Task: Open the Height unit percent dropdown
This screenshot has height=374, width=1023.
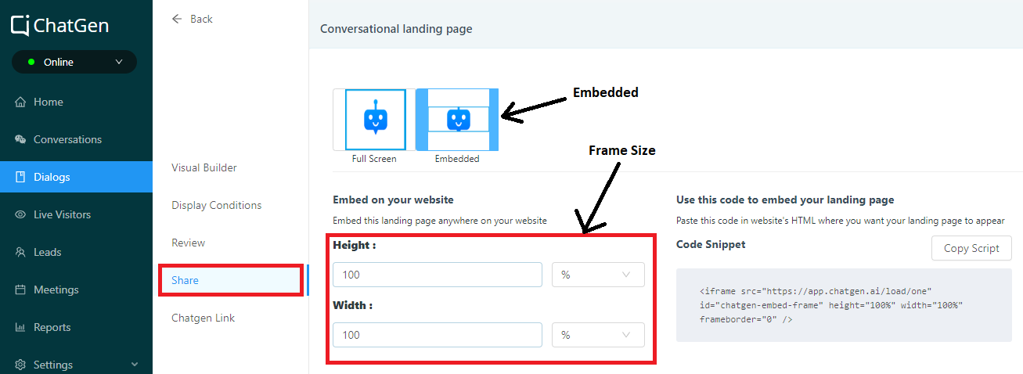Action: point(598,275)
